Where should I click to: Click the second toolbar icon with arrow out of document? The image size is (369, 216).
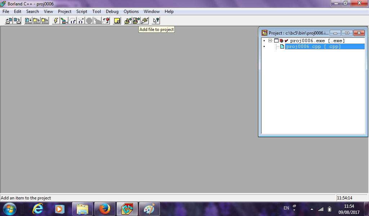click(17, 21)
